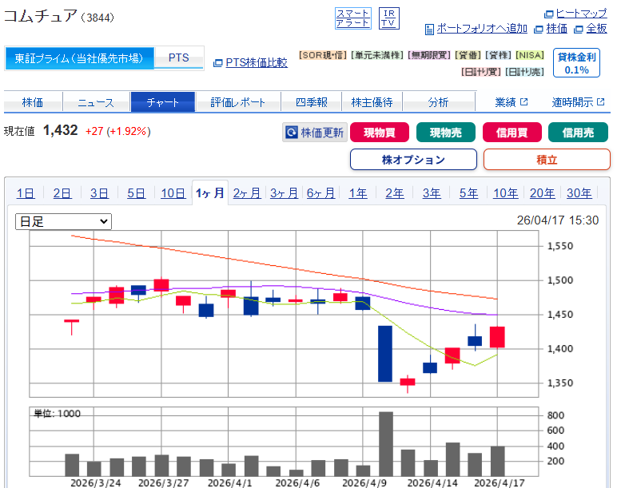Click 株価更新 refresh button

tap(315, 133)
